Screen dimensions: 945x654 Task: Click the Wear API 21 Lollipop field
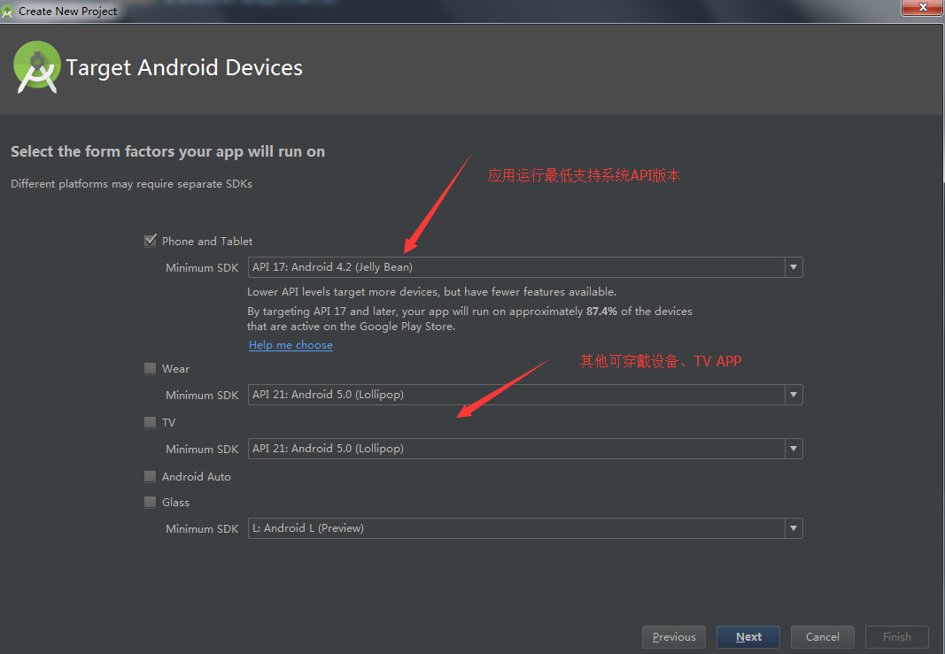click(514, 395)
